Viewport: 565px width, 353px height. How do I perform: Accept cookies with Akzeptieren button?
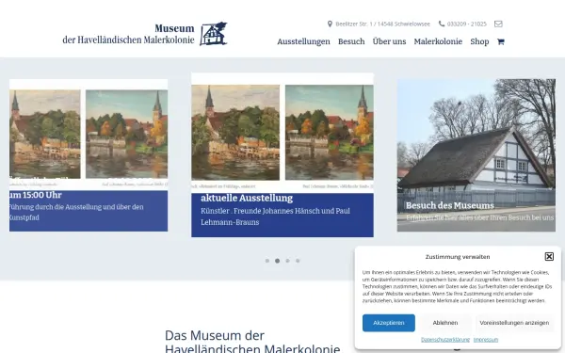388,323
